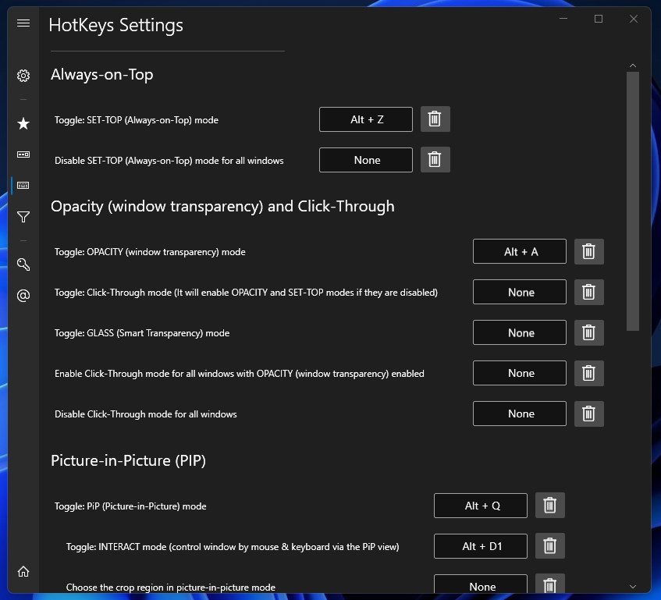
Task: Set hotkey for Toggle Click-Through mode
Action: (520, 292)
